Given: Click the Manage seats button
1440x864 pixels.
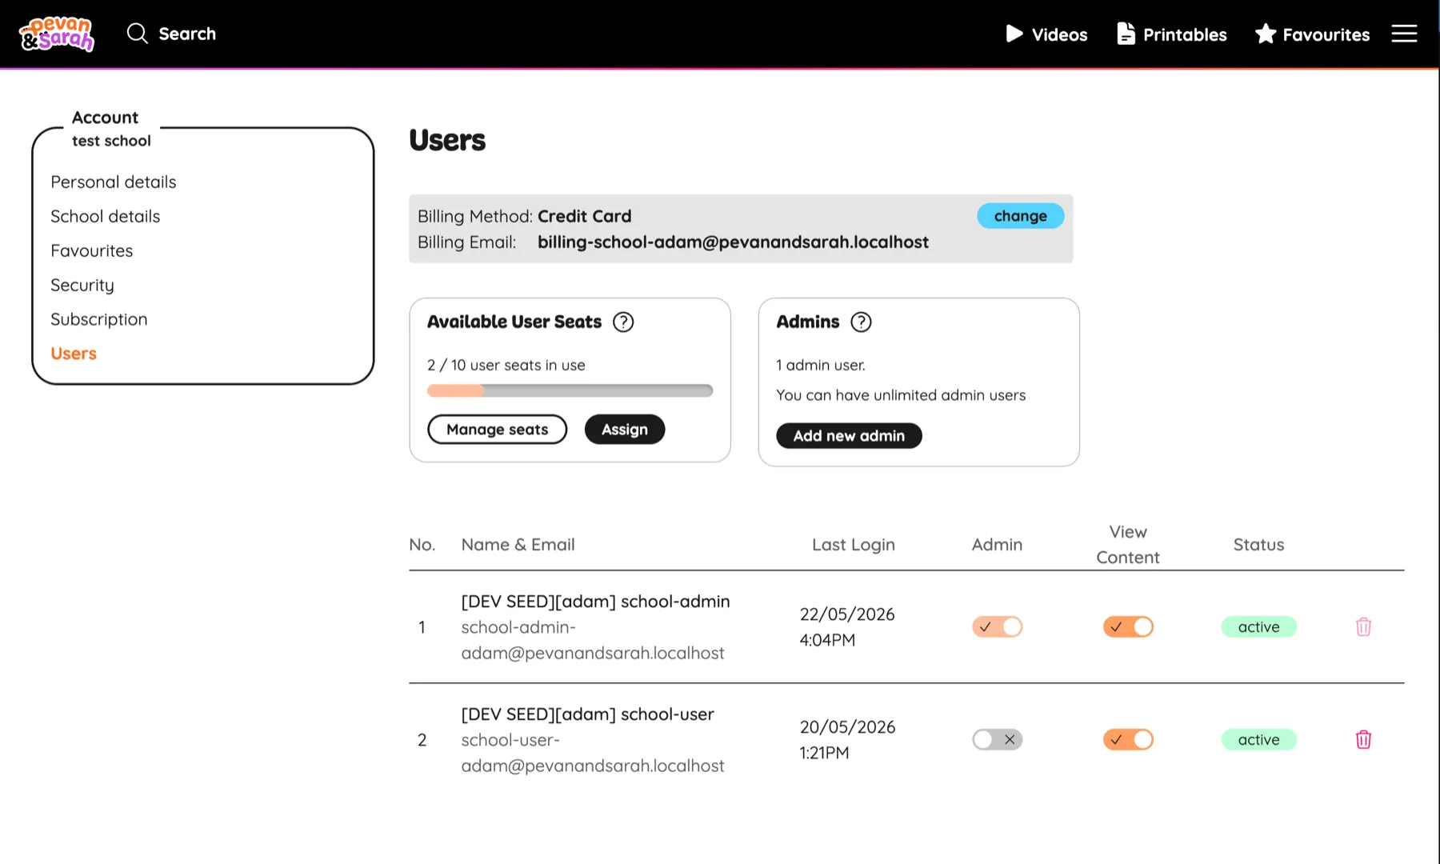Looking at the screenshot, I should coord(497,430).
